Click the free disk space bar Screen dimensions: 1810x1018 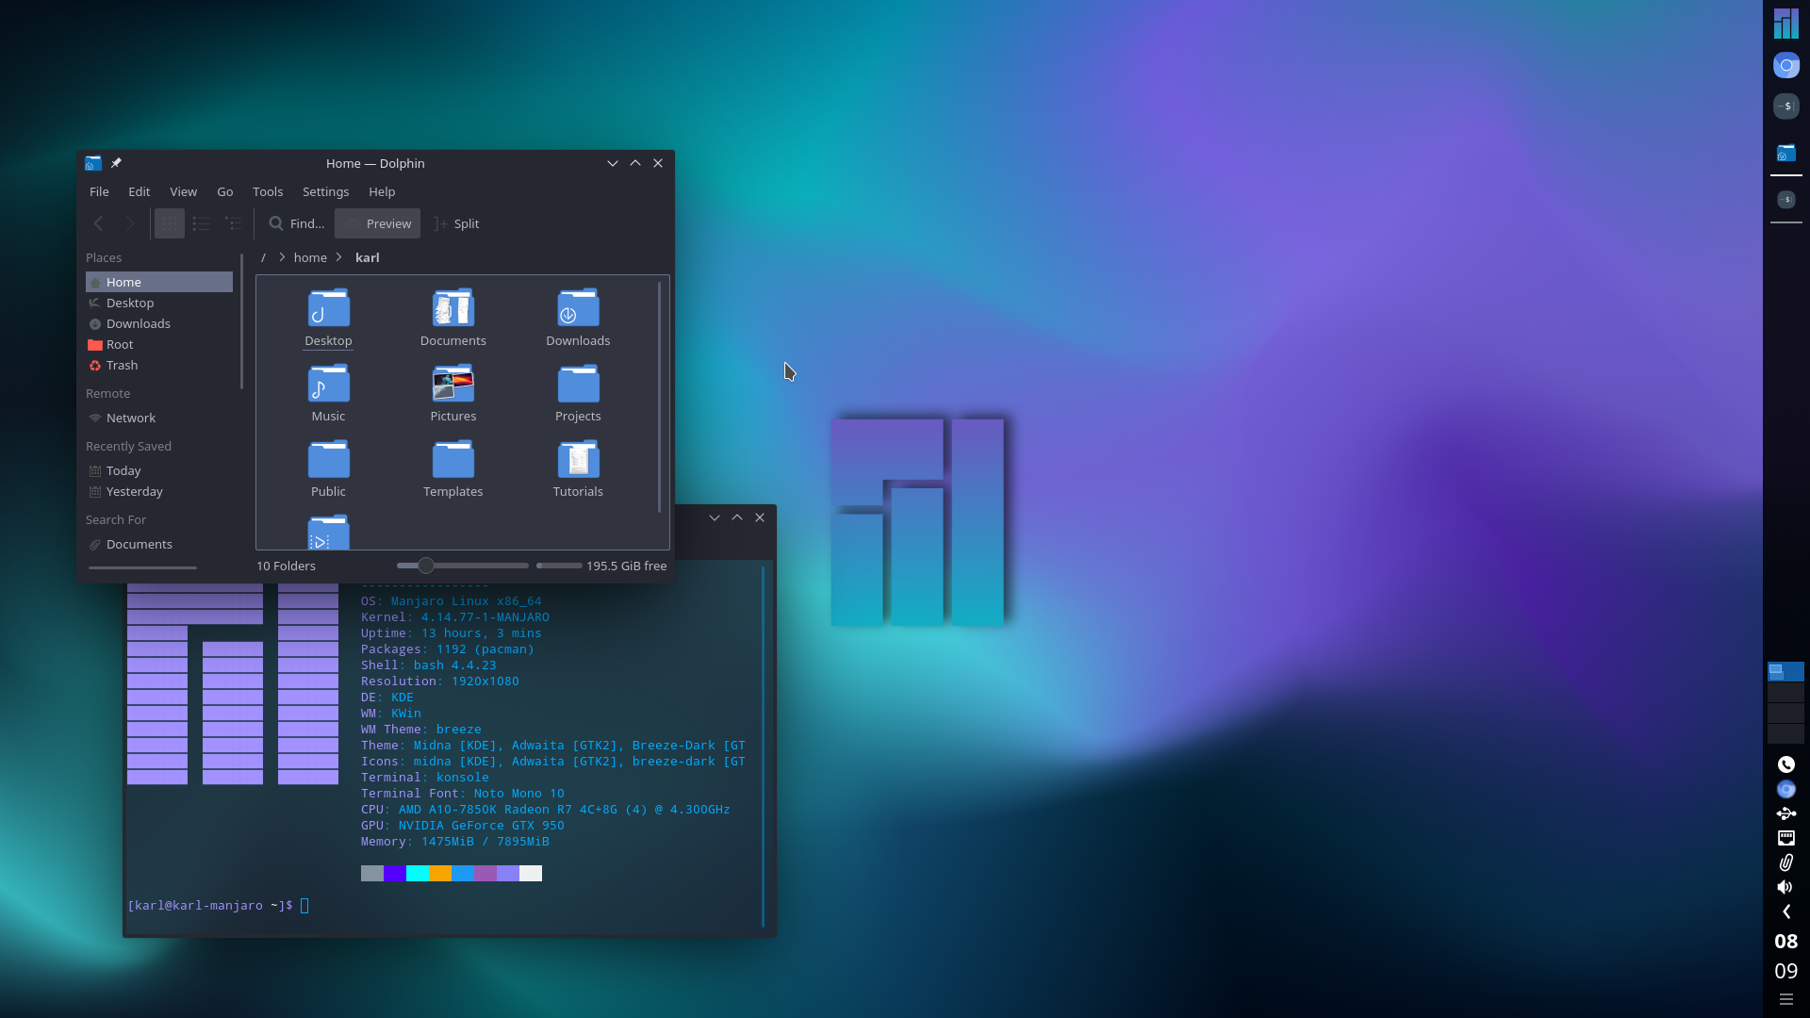click(559, 566)
